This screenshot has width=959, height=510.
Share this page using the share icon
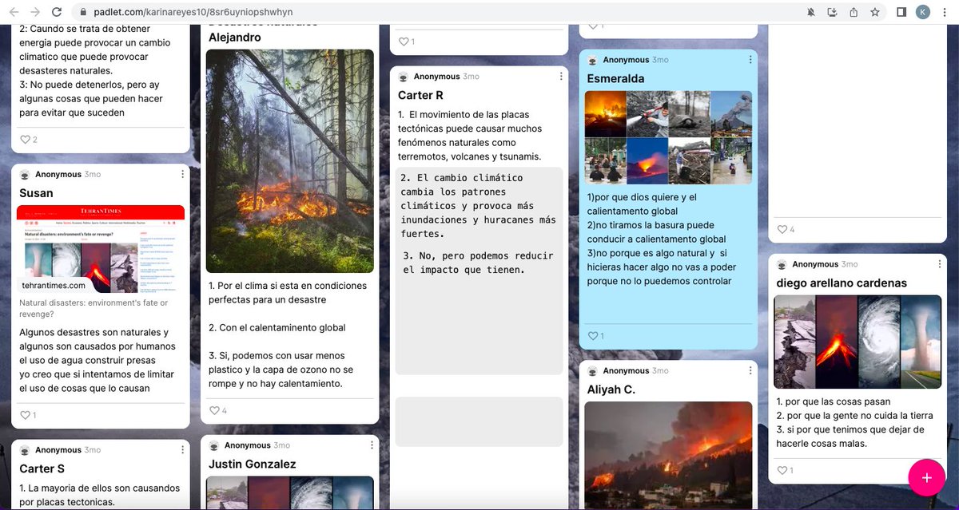[854, 12]
